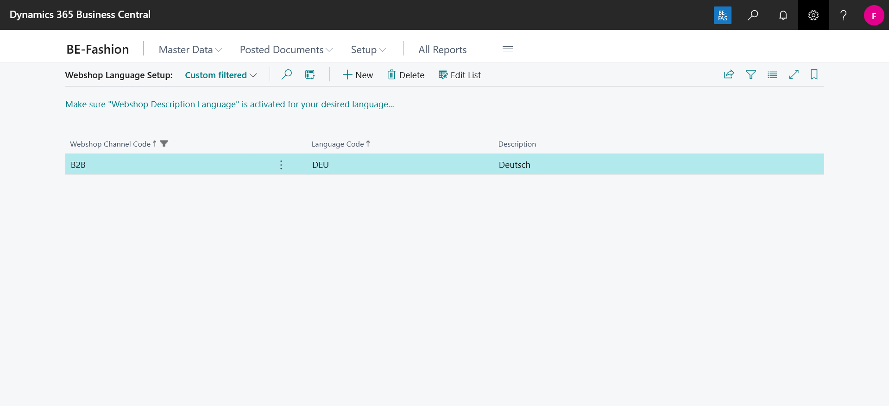Share the list with the share icon
Screen dimensions: 889x406
(729, 74)
